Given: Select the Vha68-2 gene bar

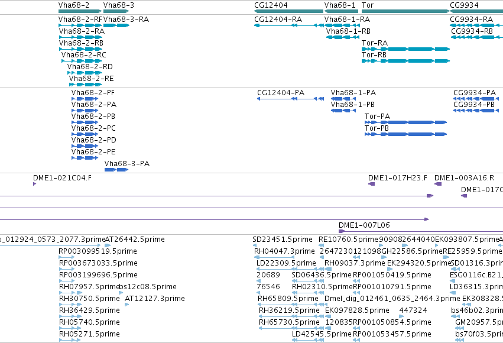Looking at the screenshot, I should (x=80, y=11).
